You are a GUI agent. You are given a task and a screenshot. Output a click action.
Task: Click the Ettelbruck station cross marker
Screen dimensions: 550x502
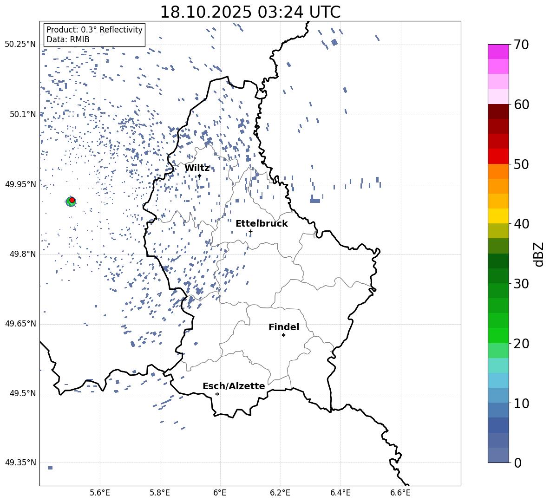(x=250, y=231)
